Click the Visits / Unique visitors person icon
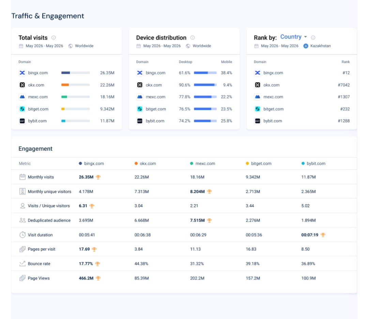Image resolution: width=366 pixels, height=319 pixels. coord(22,206)
